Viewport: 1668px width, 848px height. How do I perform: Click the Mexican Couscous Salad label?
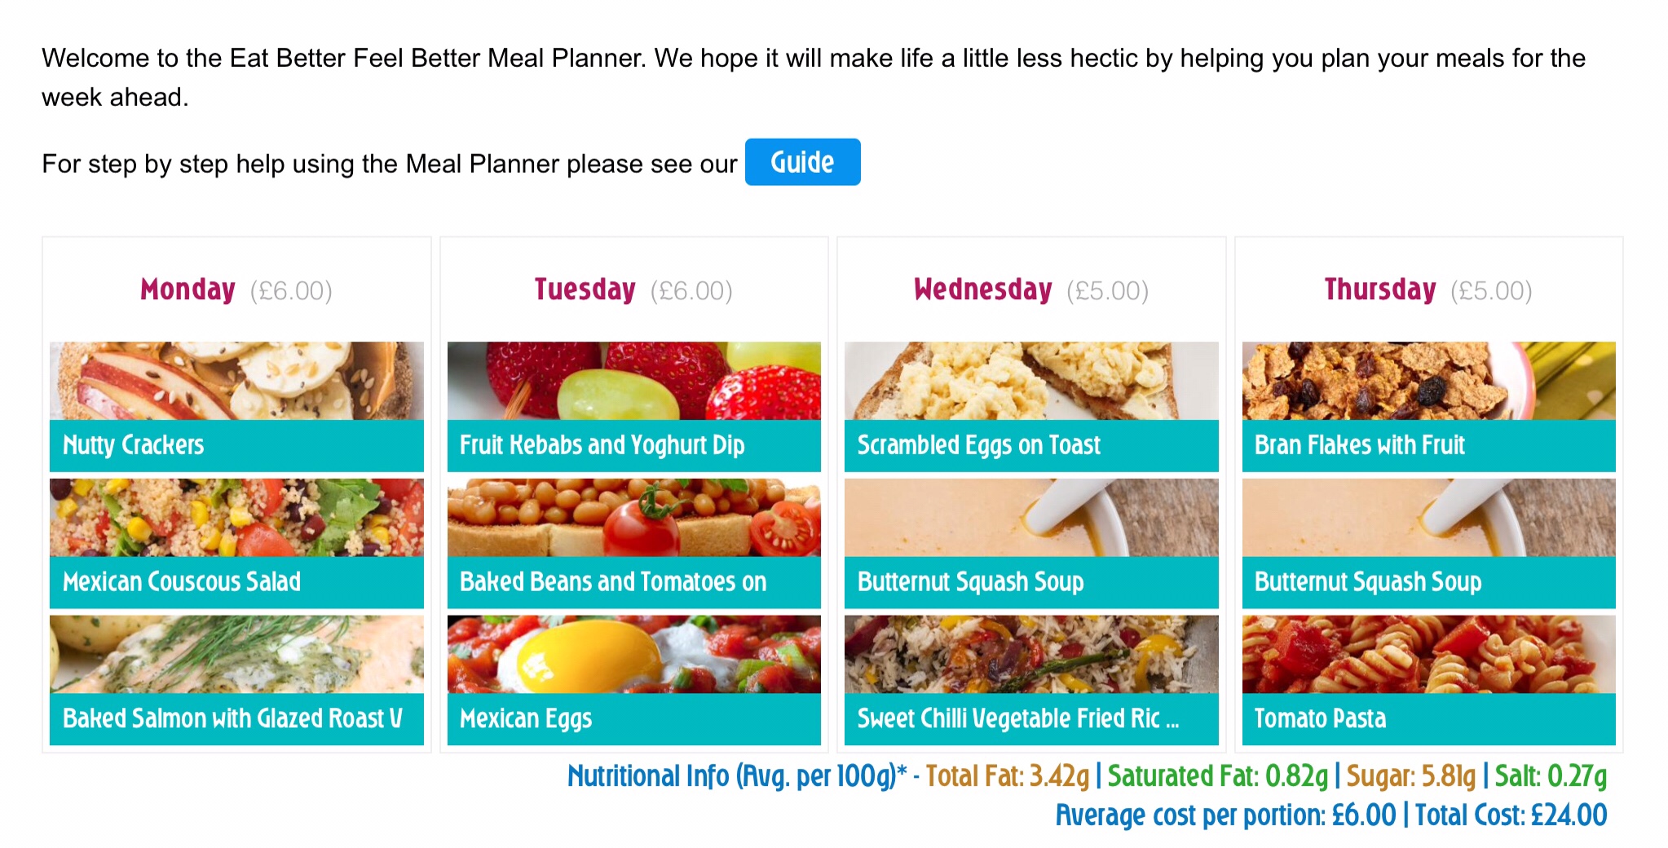point(182,581)
